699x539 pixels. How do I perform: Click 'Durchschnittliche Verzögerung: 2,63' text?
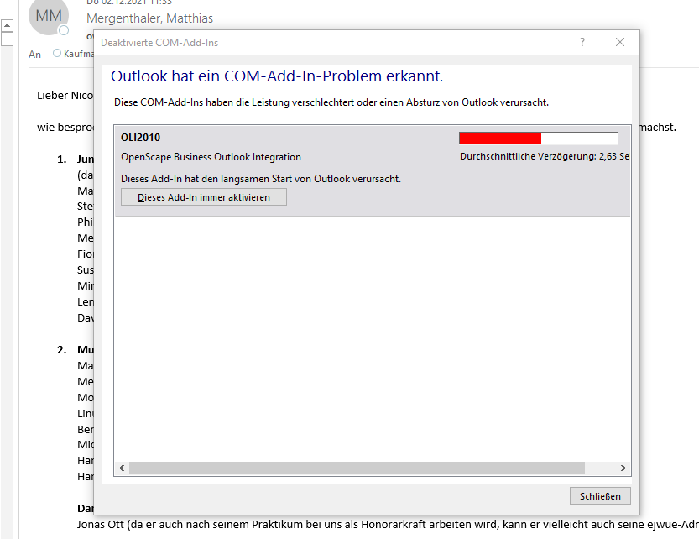coord(538,157)
